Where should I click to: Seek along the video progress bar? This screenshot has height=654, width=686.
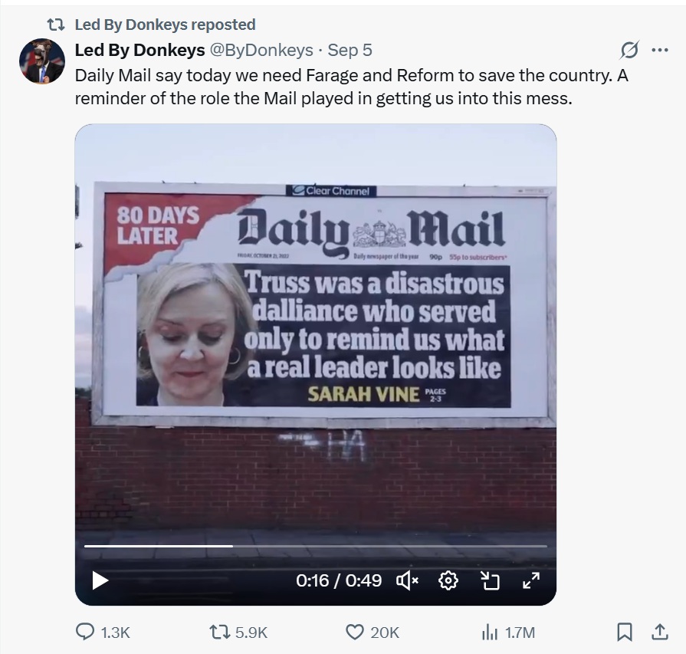[316, 546]
